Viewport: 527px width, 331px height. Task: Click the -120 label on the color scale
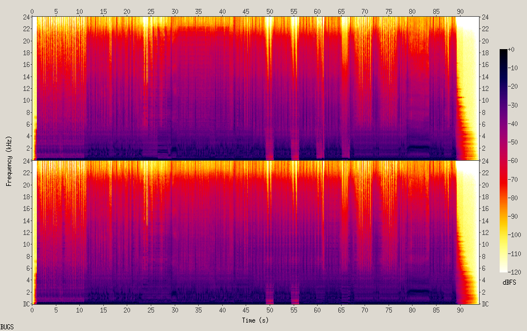(x=515, y=272)
